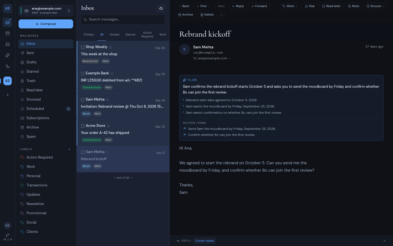This screenshot has width=393, height=246.
Task: Open the Snooze dropdown
Action: pos(376,6)
